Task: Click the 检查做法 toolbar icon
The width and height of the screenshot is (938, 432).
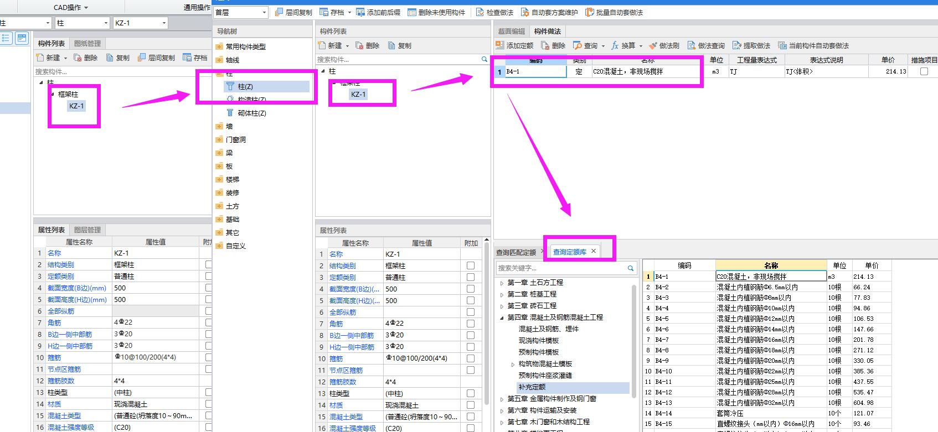Action: tap(480, 12)
